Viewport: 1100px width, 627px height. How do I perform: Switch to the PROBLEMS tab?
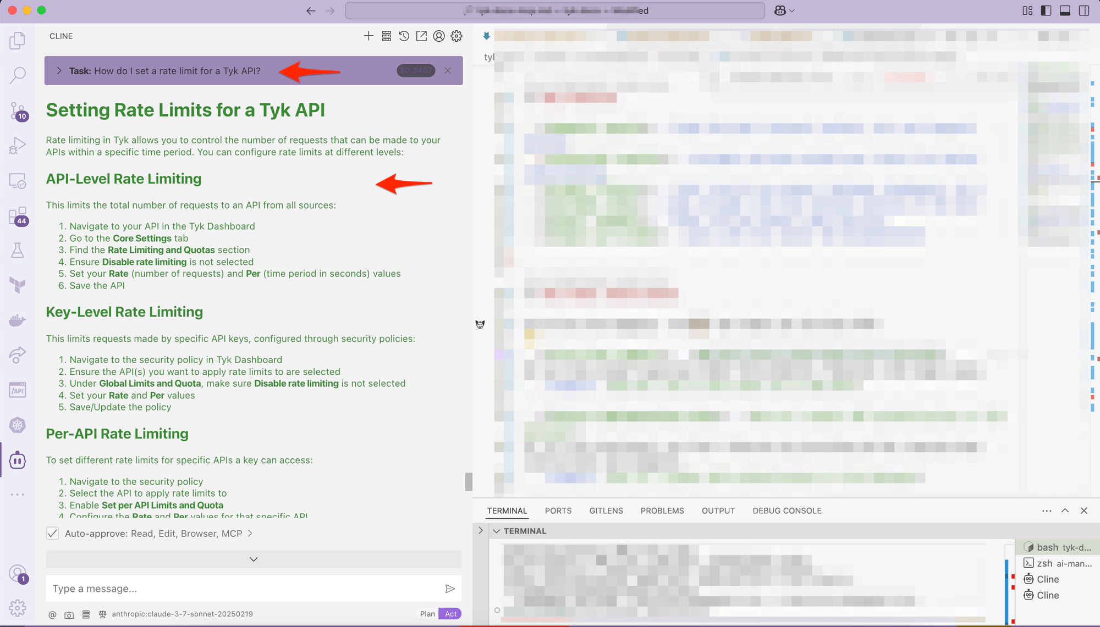click(x=662, y=511)
